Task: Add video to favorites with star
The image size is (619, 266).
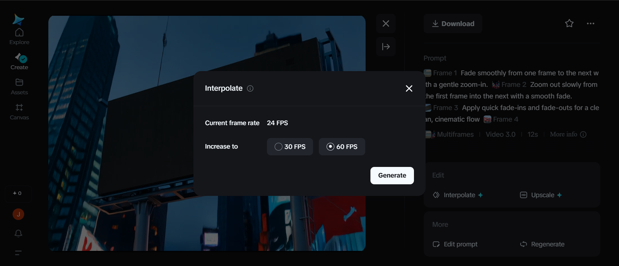Action: [569, 23]
